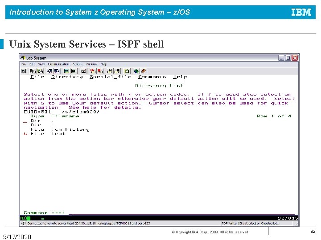Click the globe Support toolbar icon
Viewport: 321px width, 240px height.
pyautogui.click(x=136, y=71)
